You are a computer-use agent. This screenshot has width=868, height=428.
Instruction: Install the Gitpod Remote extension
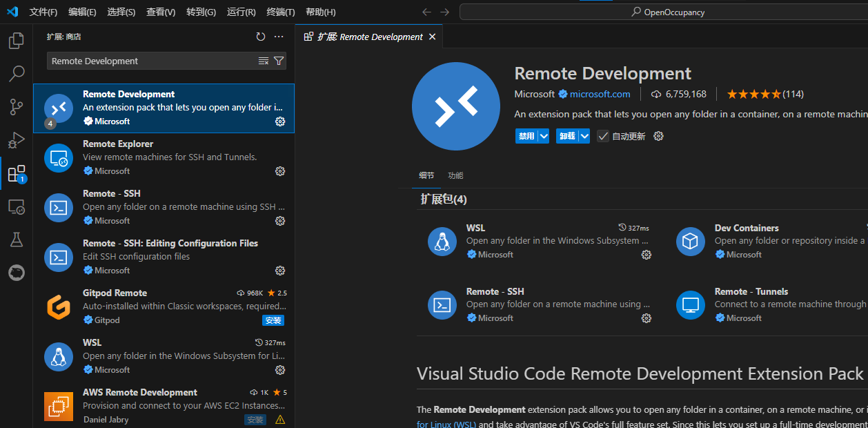pyautogui.click(x=273, y=320)
